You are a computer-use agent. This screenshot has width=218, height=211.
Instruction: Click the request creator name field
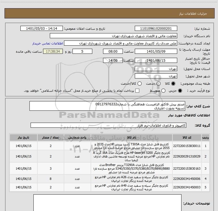point(121,43)
